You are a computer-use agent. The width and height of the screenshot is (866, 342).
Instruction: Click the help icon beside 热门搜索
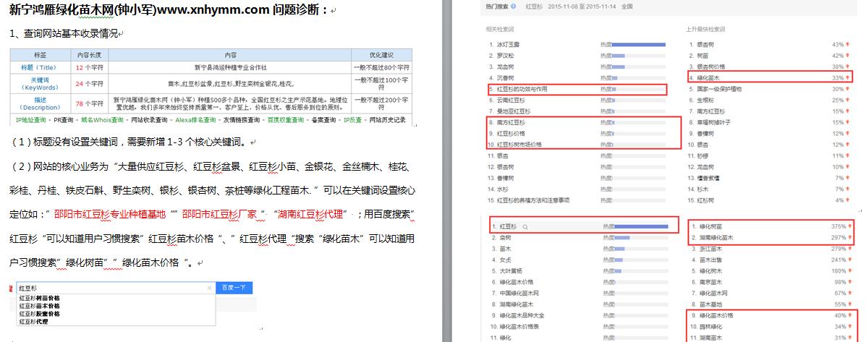[514, 5]
